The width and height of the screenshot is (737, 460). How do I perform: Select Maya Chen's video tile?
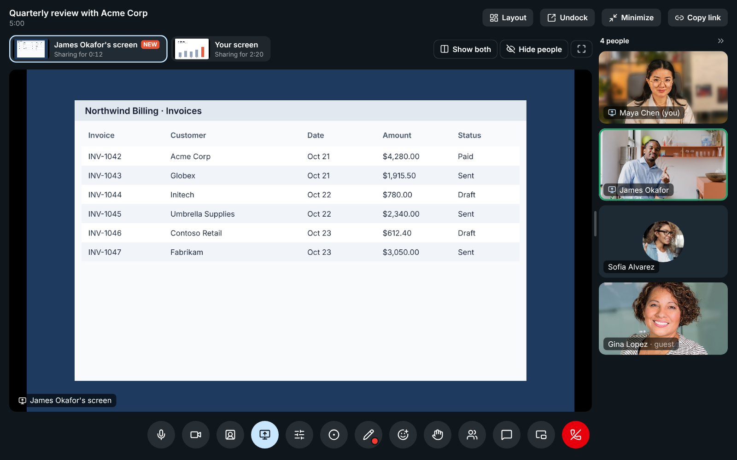point(663,87)
